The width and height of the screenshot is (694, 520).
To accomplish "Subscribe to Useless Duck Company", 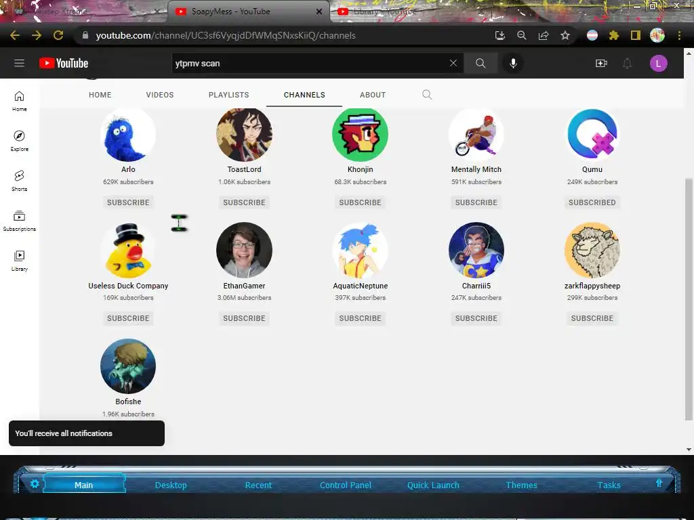I will point(128,318).
